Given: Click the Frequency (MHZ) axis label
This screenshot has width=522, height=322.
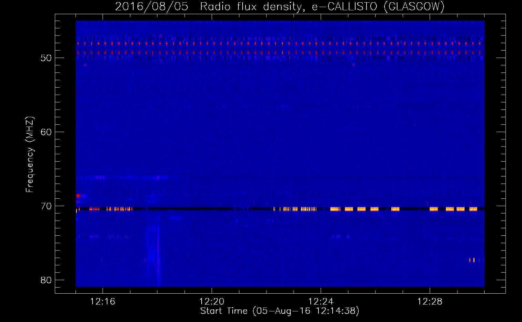Looking at the screenshot, I should click(29, 155).
